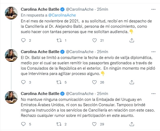Open more options for the second tweet
This screenshot has height=131, width=160.
(153, 52)
